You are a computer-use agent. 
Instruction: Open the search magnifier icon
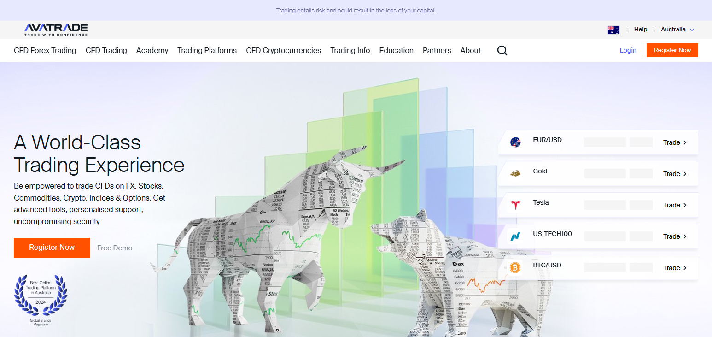[502, 51]
